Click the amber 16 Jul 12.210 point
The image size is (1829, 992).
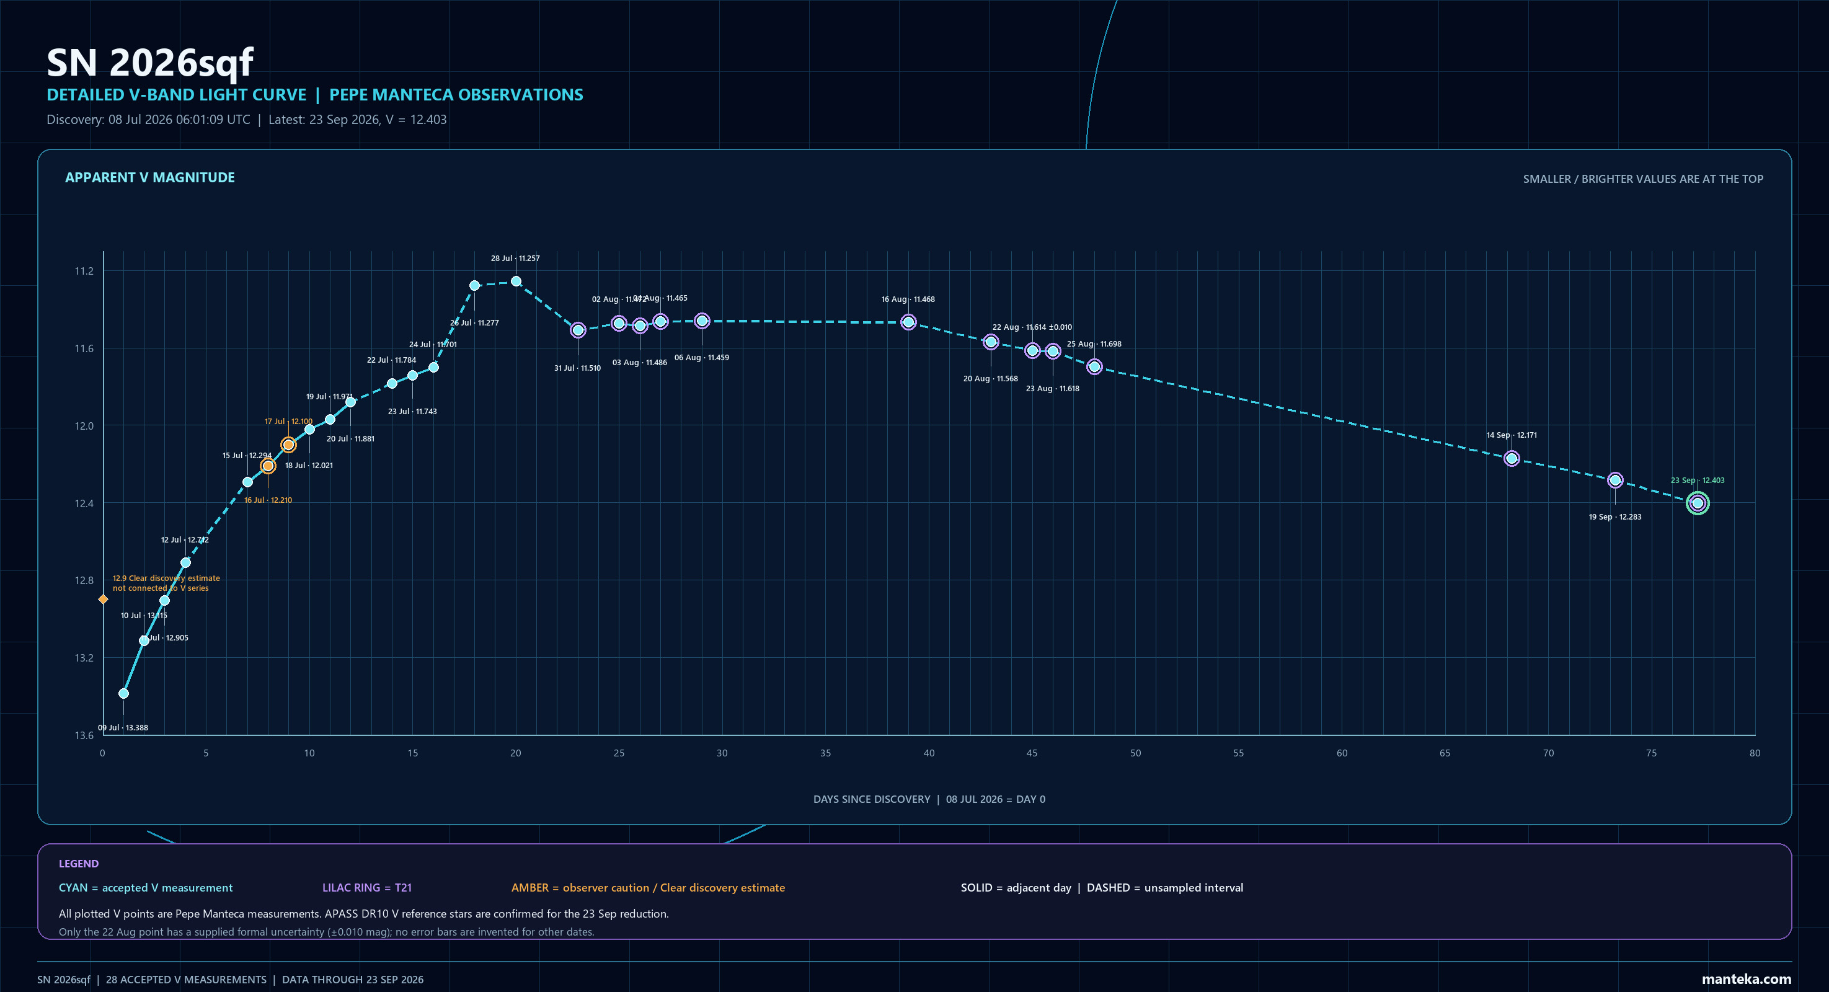tap(268, 466)
